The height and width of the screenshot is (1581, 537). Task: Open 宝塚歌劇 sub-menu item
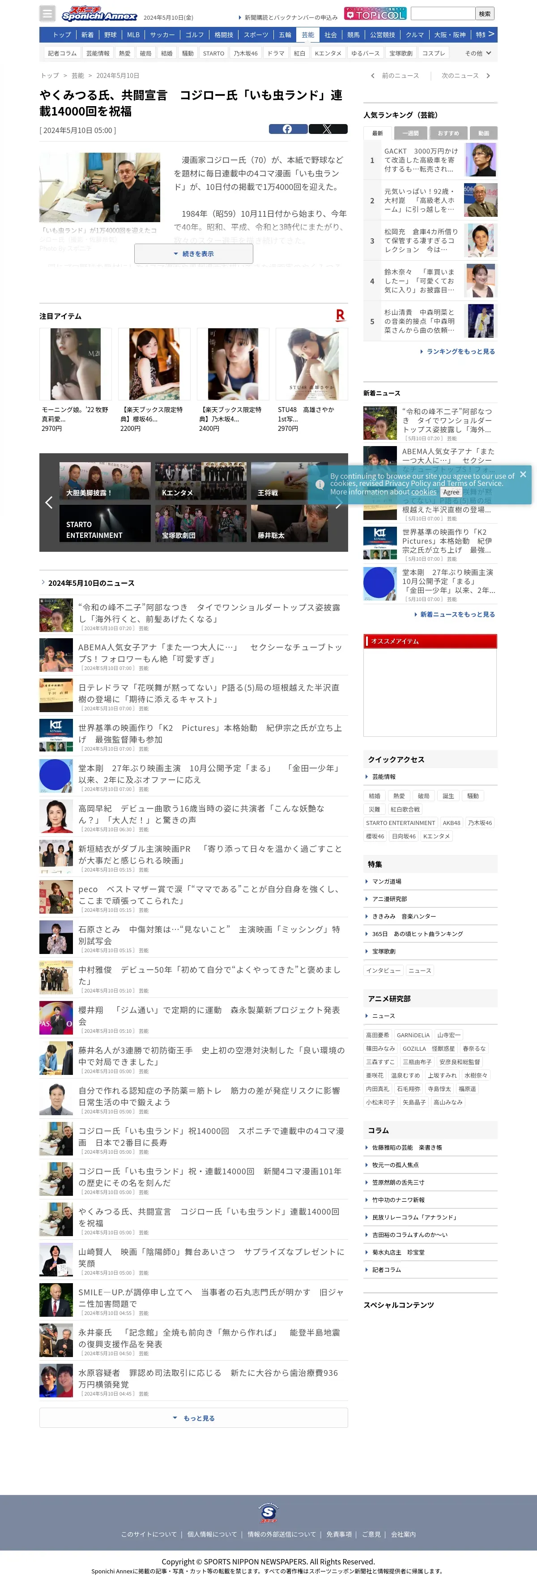point(401,53)
